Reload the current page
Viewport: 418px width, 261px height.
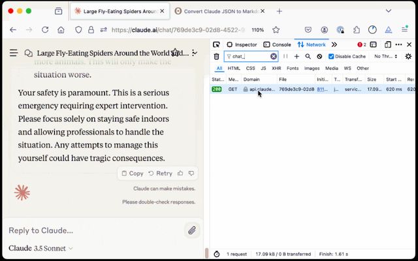point(45,30)
